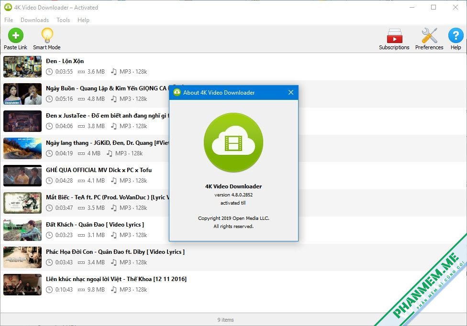Select the Đen x JustaTee thumbnail
Viewport: 467px width, 326px height.
22,121
